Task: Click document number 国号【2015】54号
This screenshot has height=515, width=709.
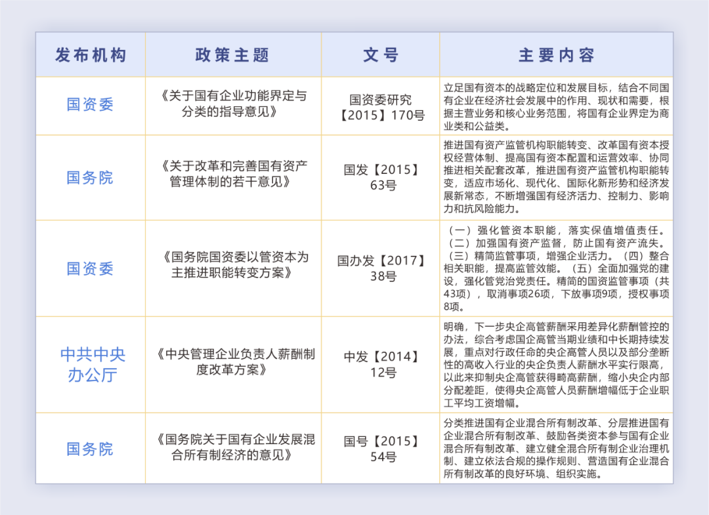Action: point(381,449)
